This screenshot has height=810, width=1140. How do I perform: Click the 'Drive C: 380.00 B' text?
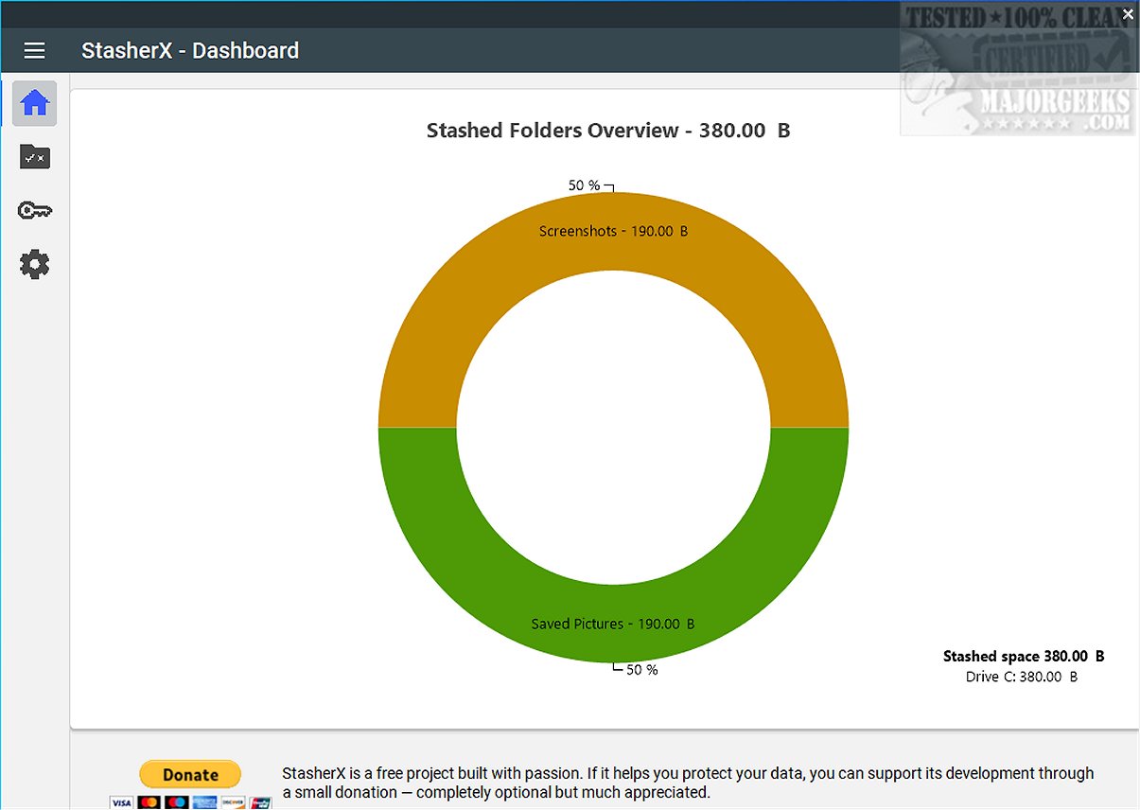point(1022,677)
